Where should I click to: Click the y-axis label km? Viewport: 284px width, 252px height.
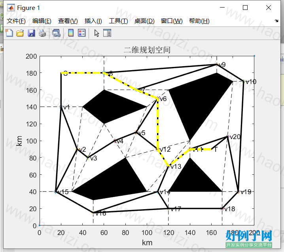point(19,141)
